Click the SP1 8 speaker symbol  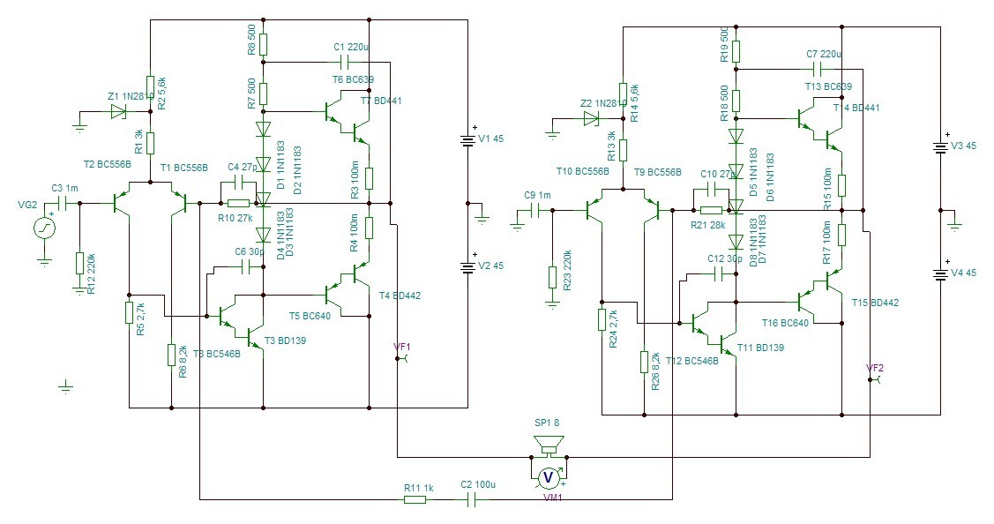pyautogui.click(x=549, y=445)
